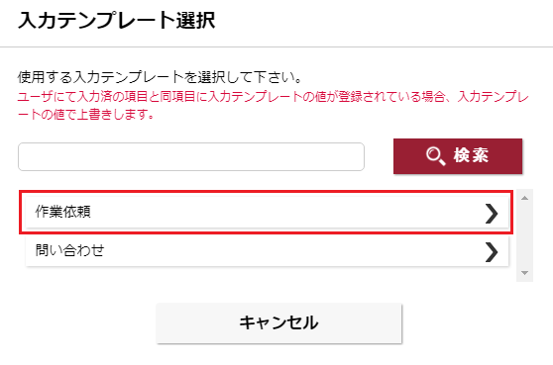Click the red 検索 search button
The width and height of the screenshot is (553, 365).
(458, 156)
